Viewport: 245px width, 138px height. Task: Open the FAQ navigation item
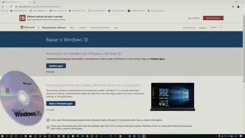pyautogui.click(x=116, y=28)
